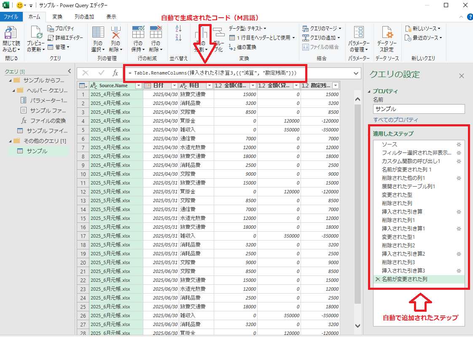Viewport: 473px width, 337px height.
Task: Open the ファイル menu tab
Action: (11, 17)
